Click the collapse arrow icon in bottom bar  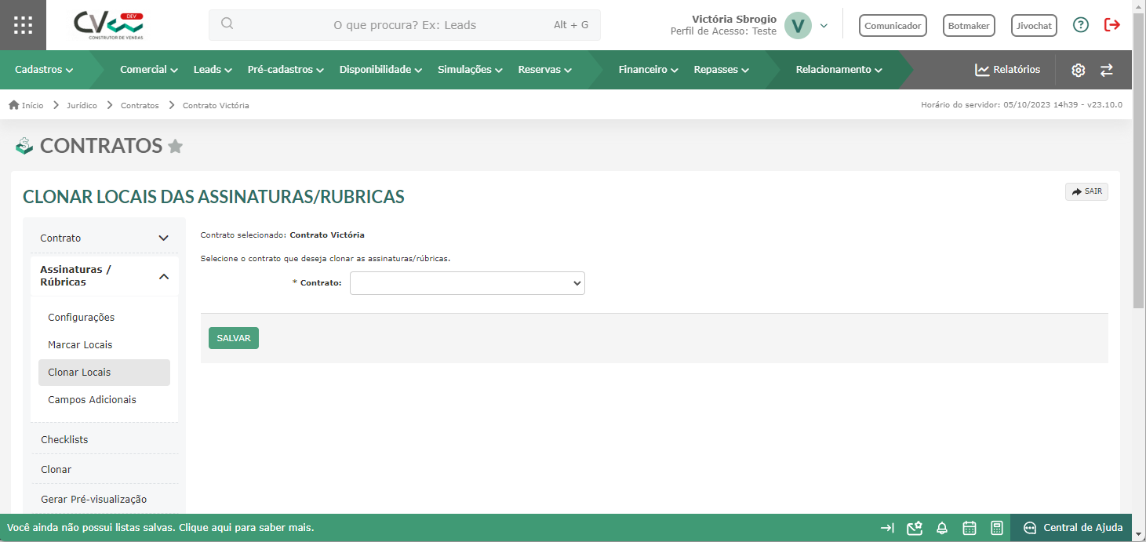click(x=887, y=528)
